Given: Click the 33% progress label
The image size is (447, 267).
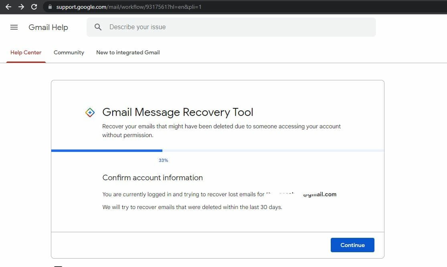Looking at the screenshot, I should (163, 160).
